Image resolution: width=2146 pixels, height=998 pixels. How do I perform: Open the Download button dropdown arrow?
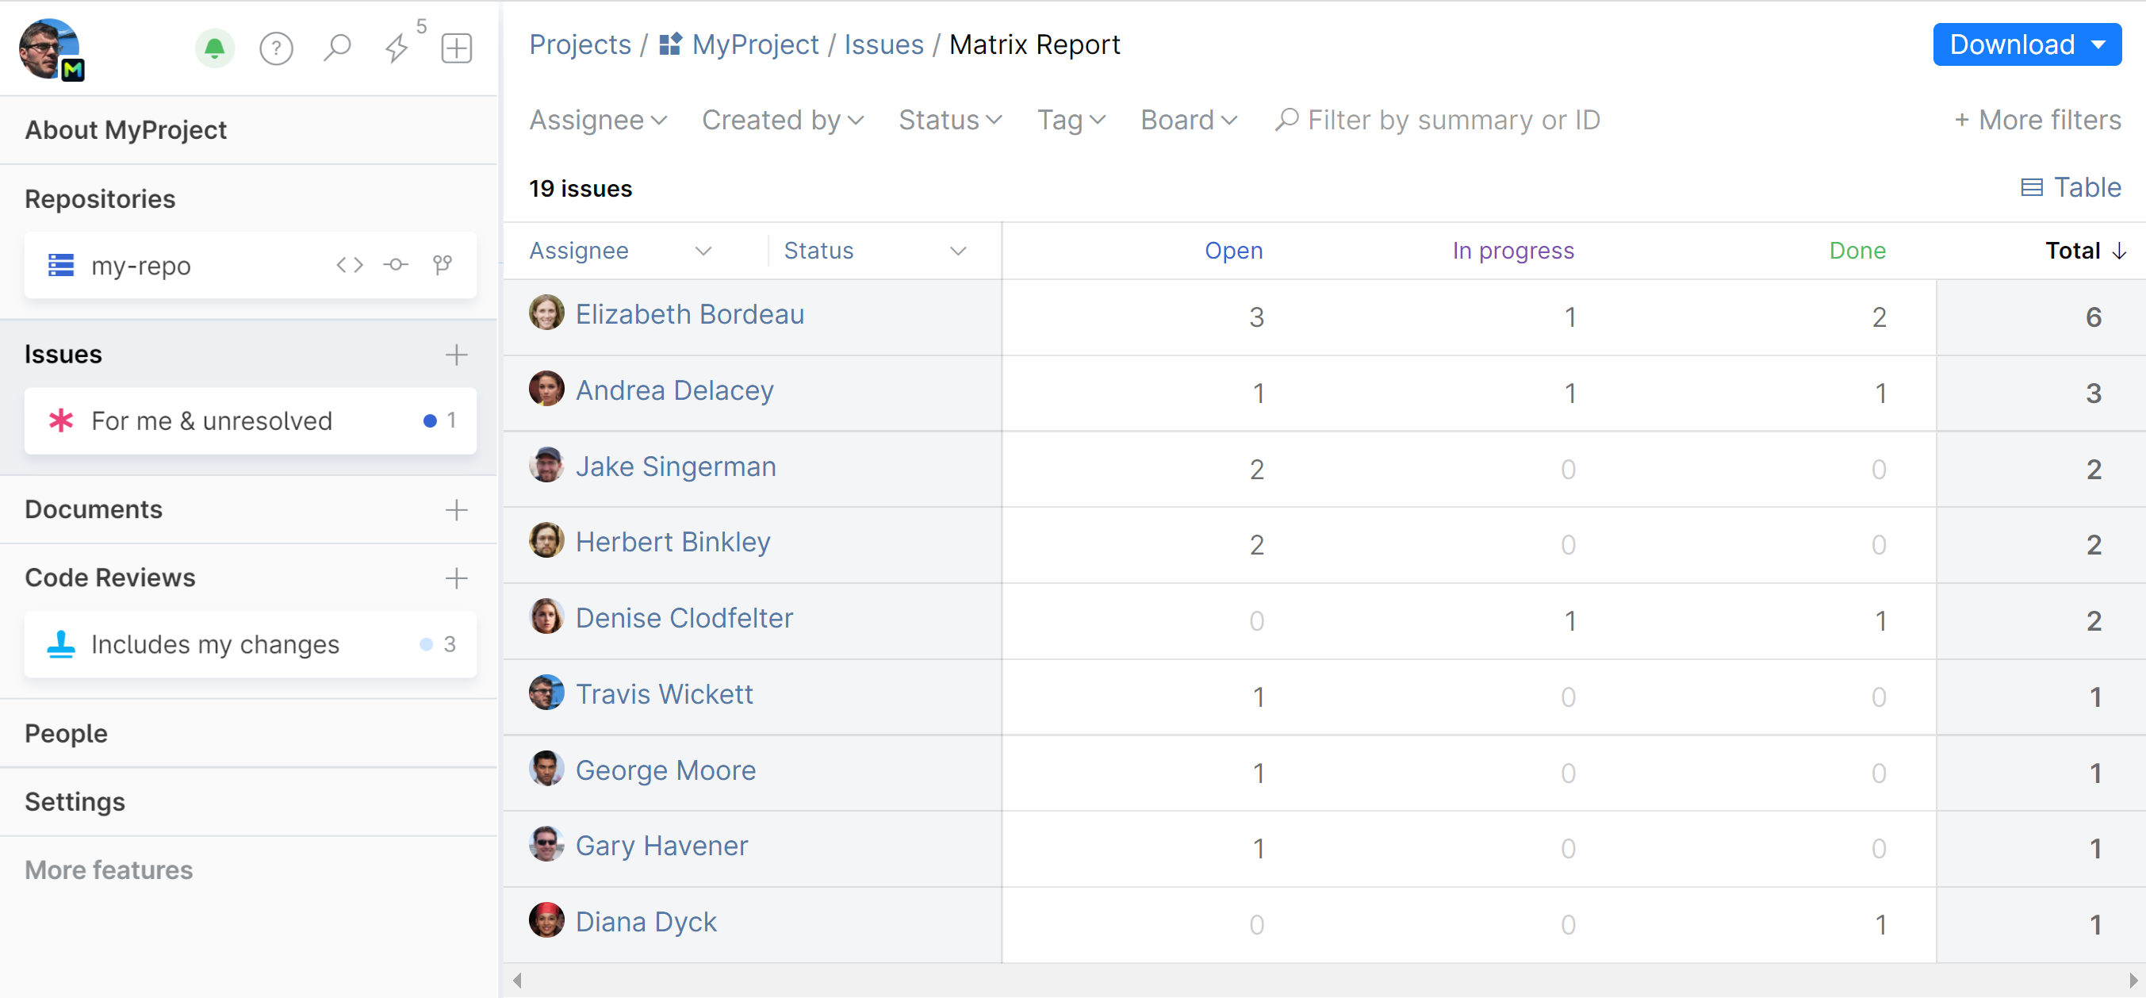click(x=2099, y=45)
